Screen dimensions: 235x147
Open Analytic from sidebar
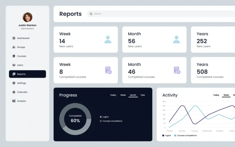(x=28, y=101)
